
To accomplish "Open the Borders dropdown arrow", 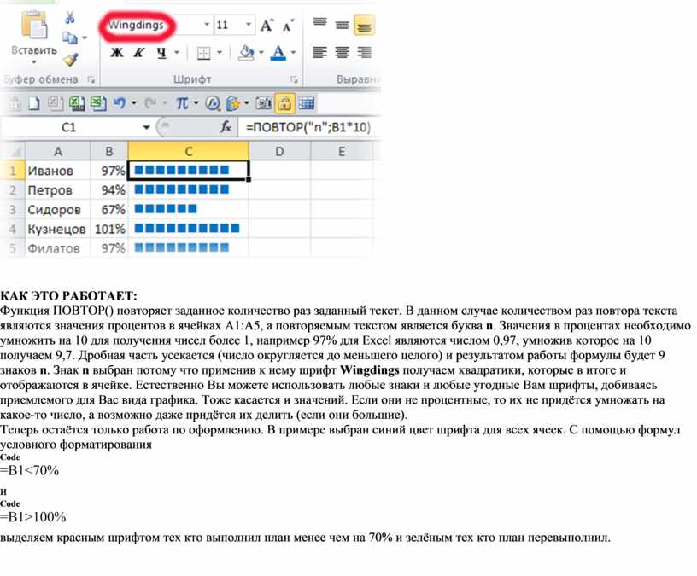I will [220, 53].
